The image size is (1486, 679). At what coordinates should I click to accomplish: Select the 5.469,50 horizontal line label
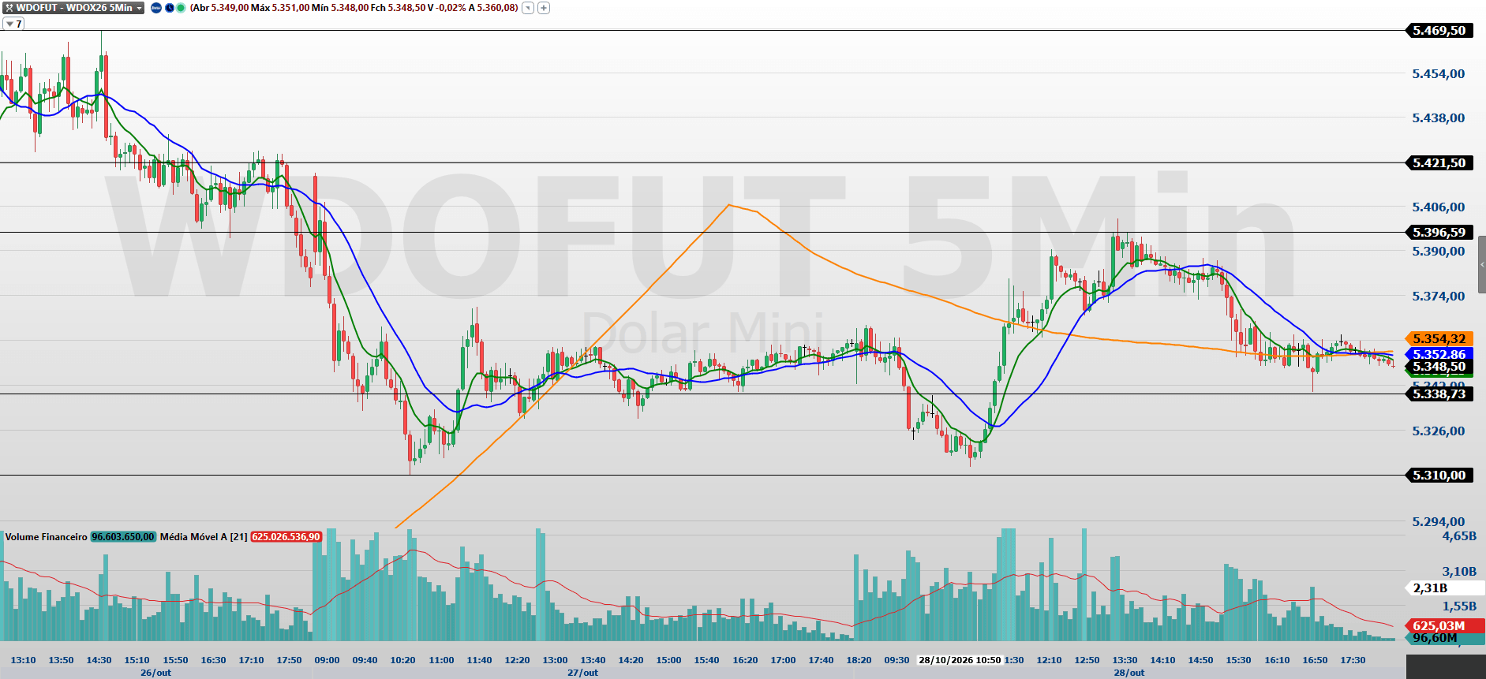[1439, 31]
